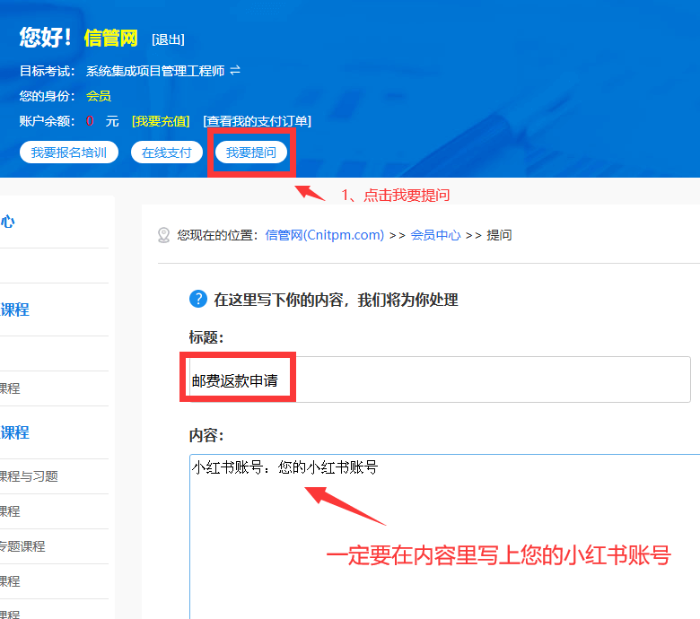Click the 在线支付 button

click(x=167, y=153)
